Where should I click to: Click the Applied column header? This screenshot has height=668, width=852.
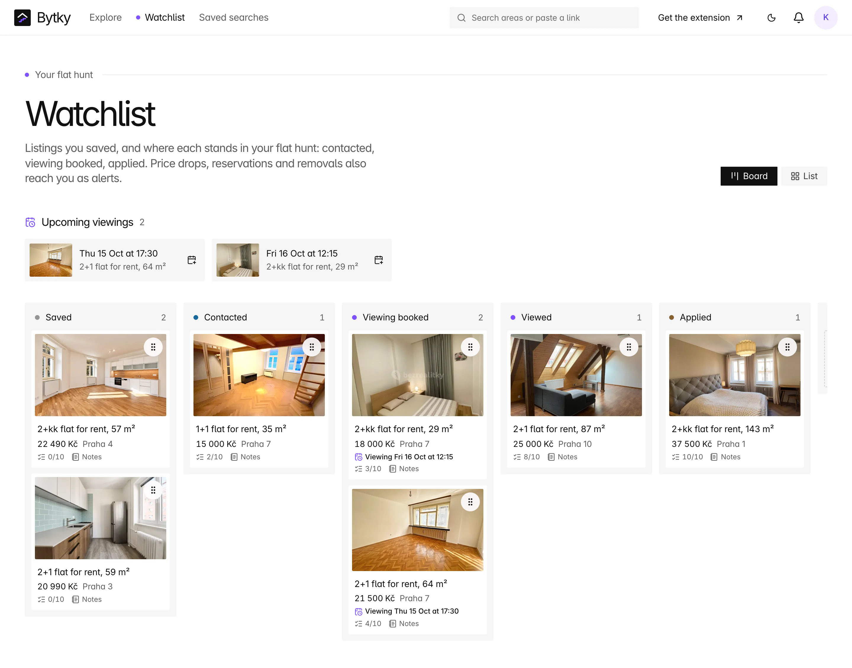[x=735, y=317]
